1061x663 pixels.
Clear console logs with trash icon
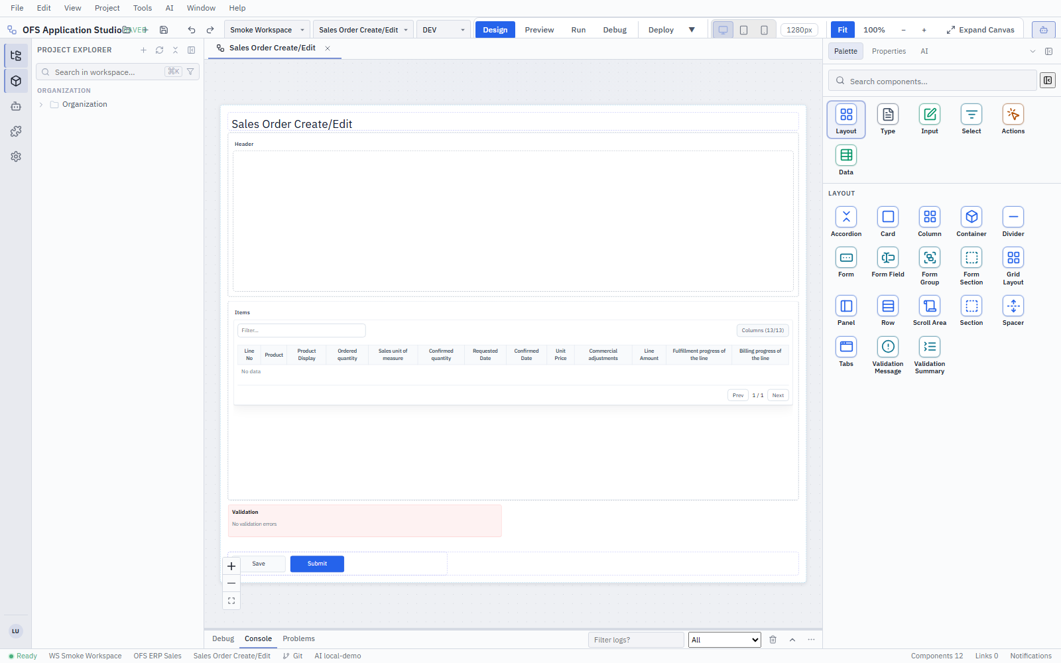point(773,639)
